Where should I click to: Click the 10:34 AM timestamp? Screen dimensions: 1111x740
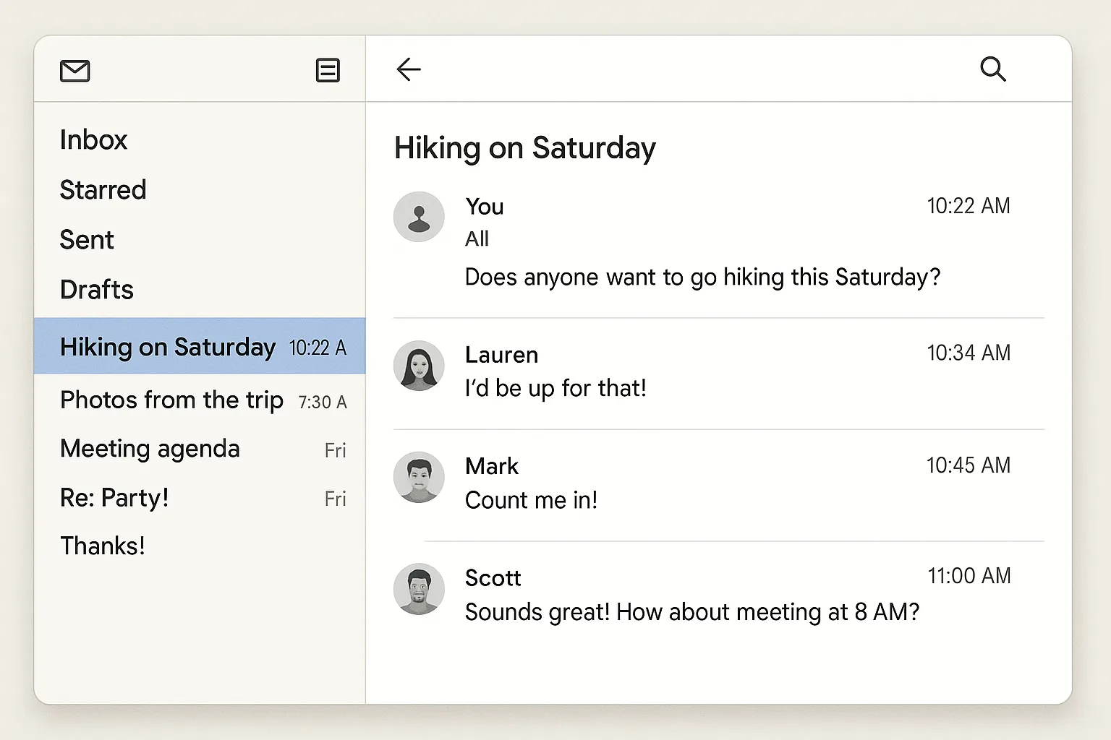point(969,353)
